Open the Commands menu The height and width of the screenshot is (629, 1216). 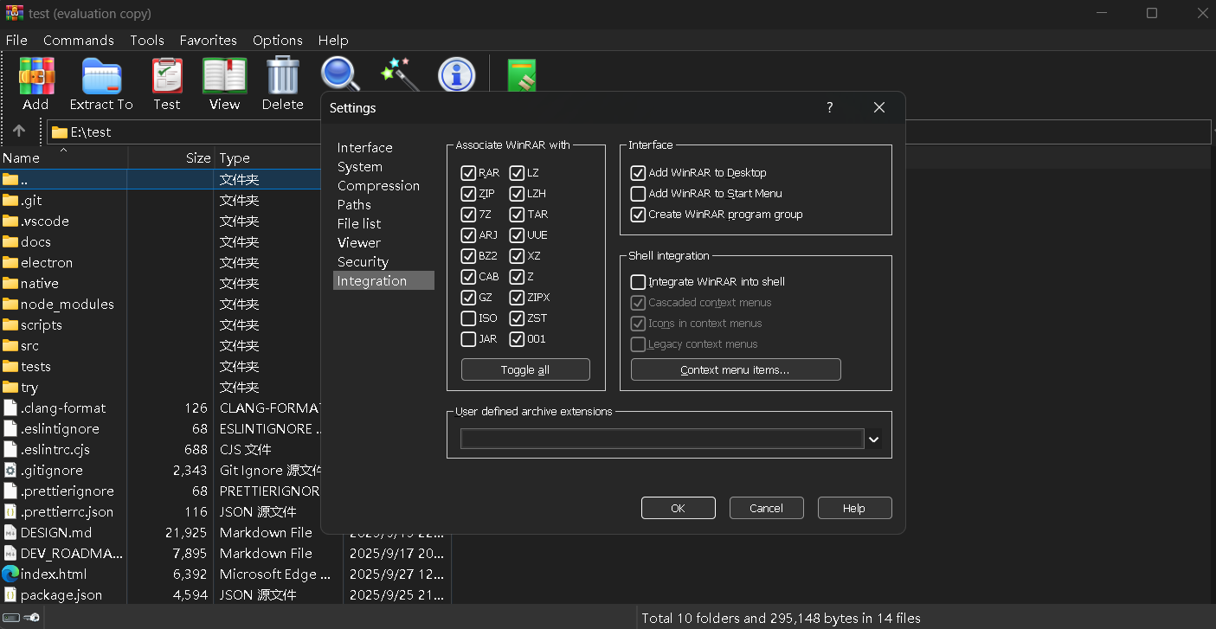tap(78, 41)
